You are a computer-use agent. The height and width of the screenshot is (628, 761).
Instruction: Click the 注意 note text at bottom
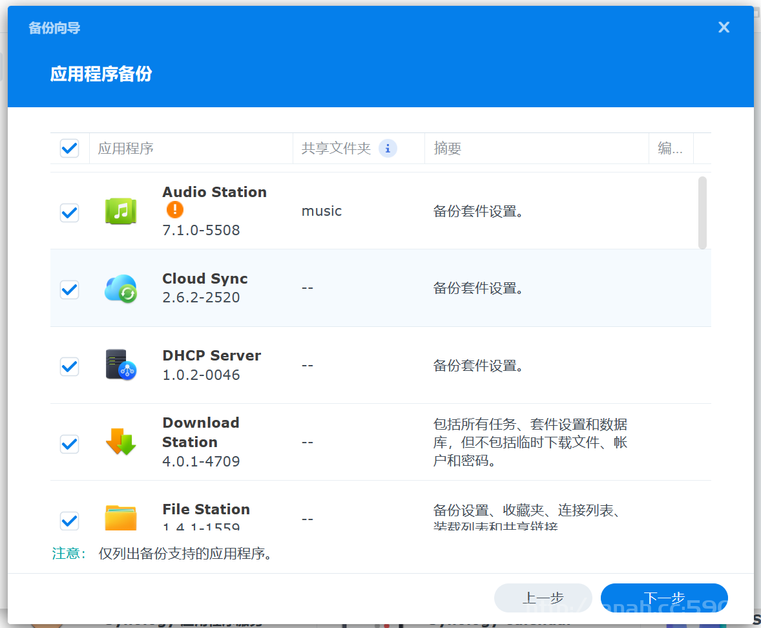[162, 553]
